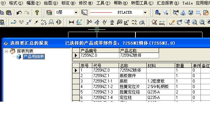This screenshot has height=131, width=210.
Task: Select cell 7255NZ.1-2 in parts table
Action: tap(106, 87)
